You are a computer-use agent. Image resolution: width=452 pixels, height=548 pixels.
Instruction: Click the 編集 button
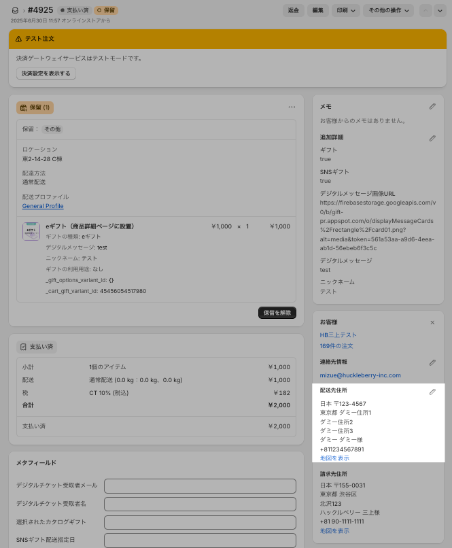tap(317, 10)
